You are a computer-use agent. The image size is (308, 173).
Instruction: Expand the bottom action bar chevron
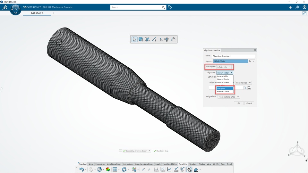(76, 167)
